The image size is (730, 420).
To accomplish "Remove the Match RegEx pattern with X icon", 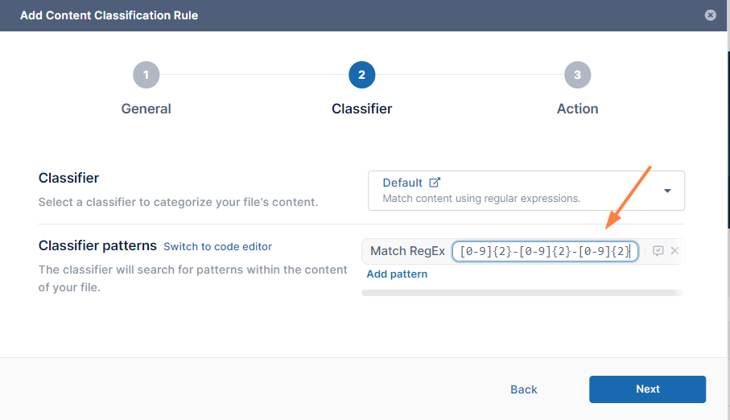I will point(674,251).
